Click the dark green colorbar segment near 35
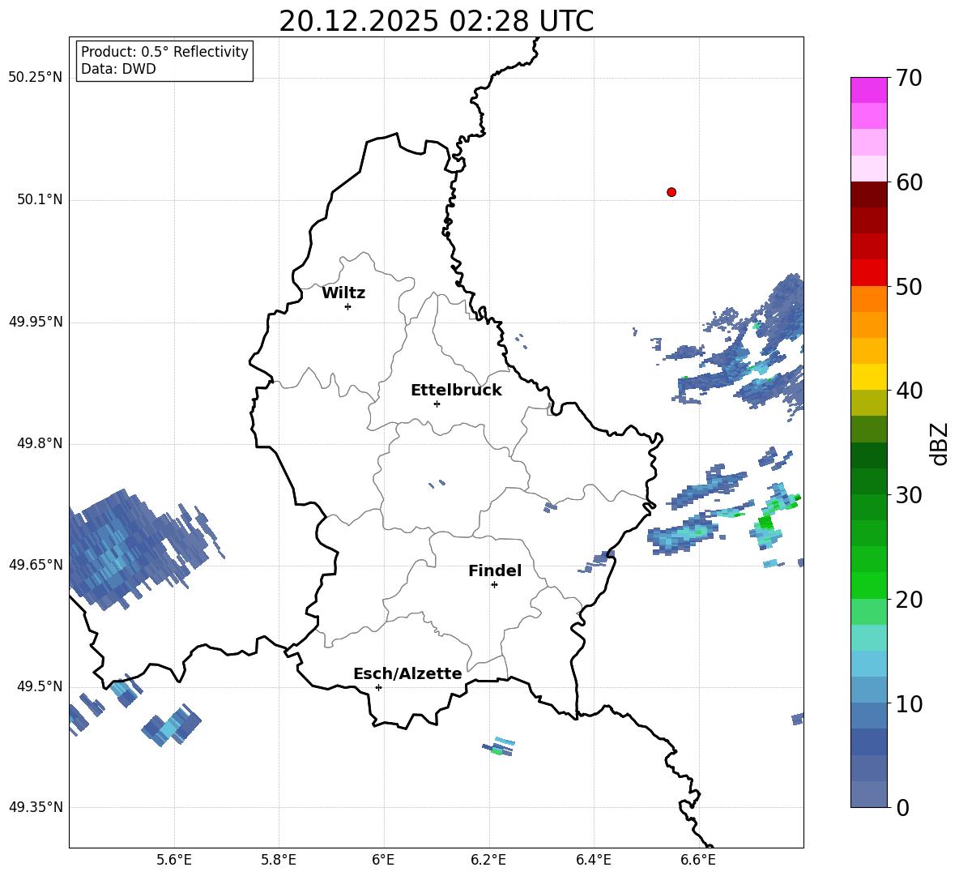959x876 pixels. pos(868,455)
